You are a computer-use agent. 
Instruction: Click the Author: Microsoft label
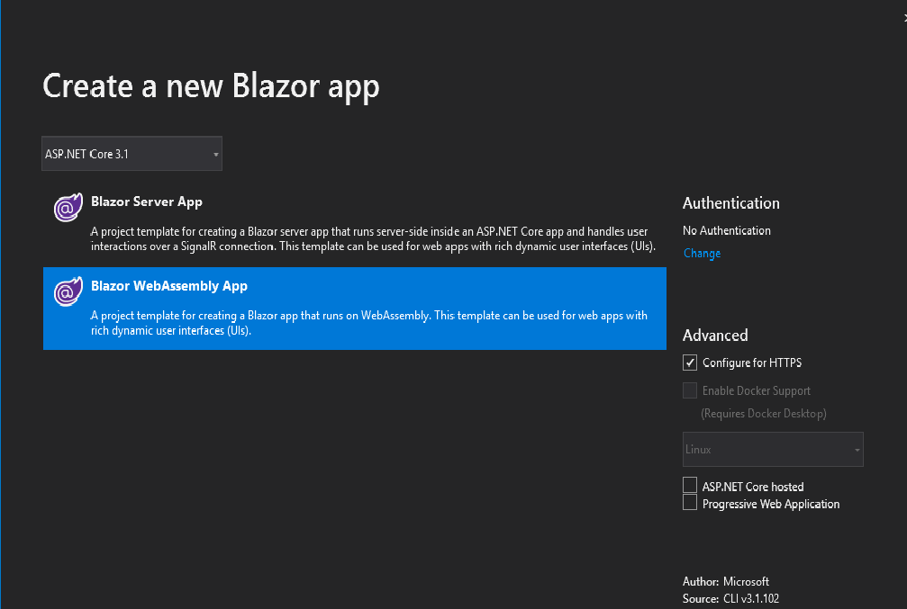[726, 581]
